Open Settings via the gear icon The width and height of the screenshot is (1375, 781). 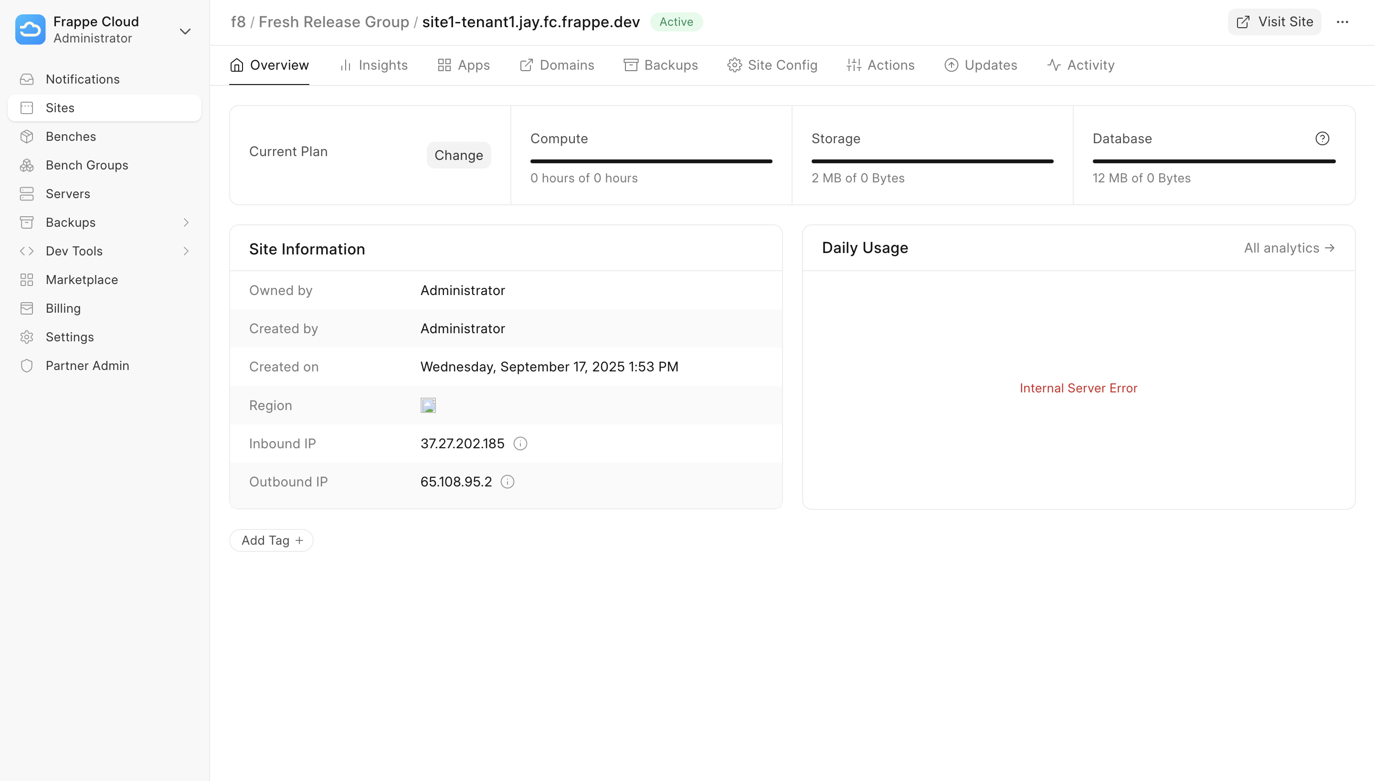point(27,337)
